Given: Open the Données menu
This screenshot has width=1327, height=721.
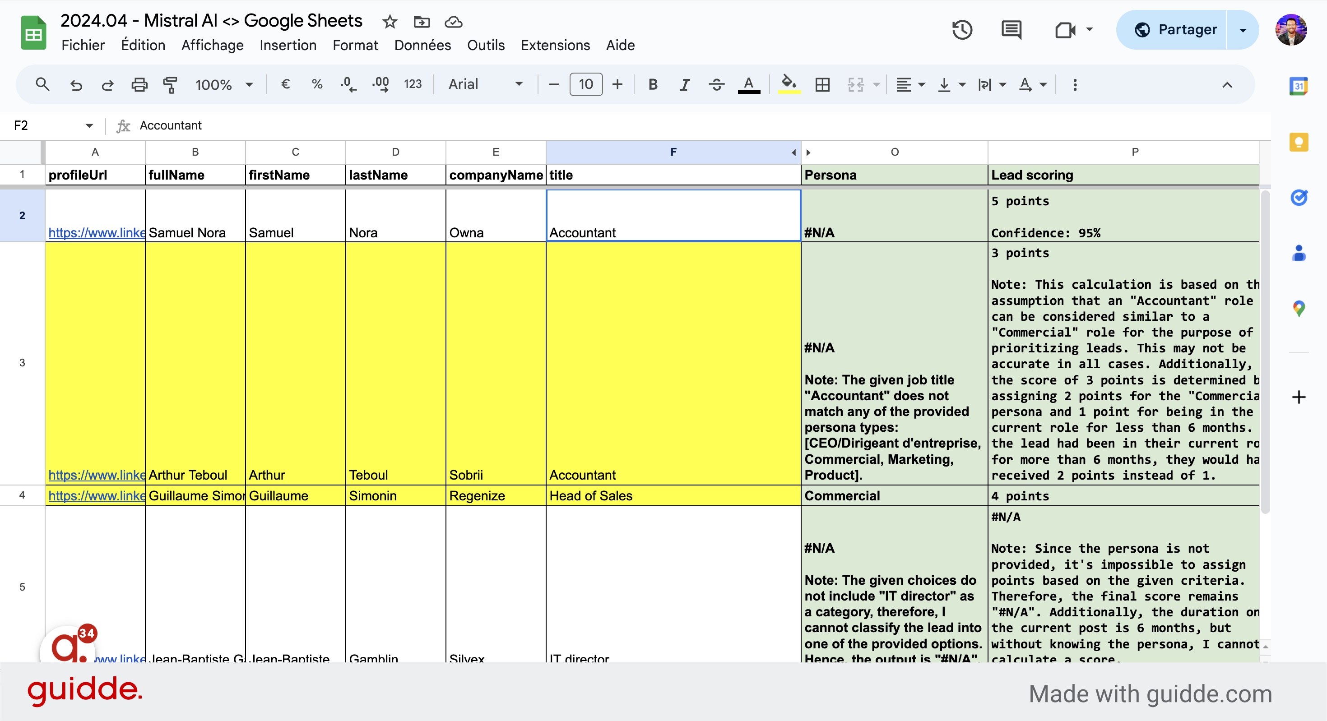Looking at the screenshot, I should pos(422,45).
